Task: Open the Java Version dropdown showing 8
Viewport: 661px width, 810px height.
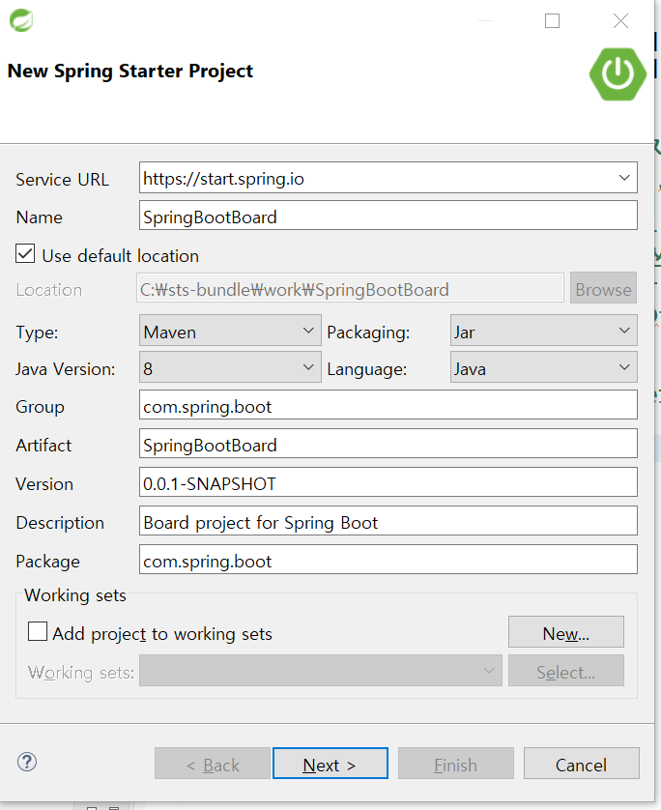Action: click(230, 367)
